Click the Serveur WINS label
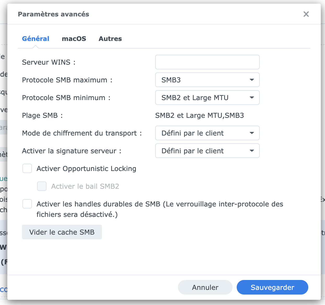 [x=49, y=62]
